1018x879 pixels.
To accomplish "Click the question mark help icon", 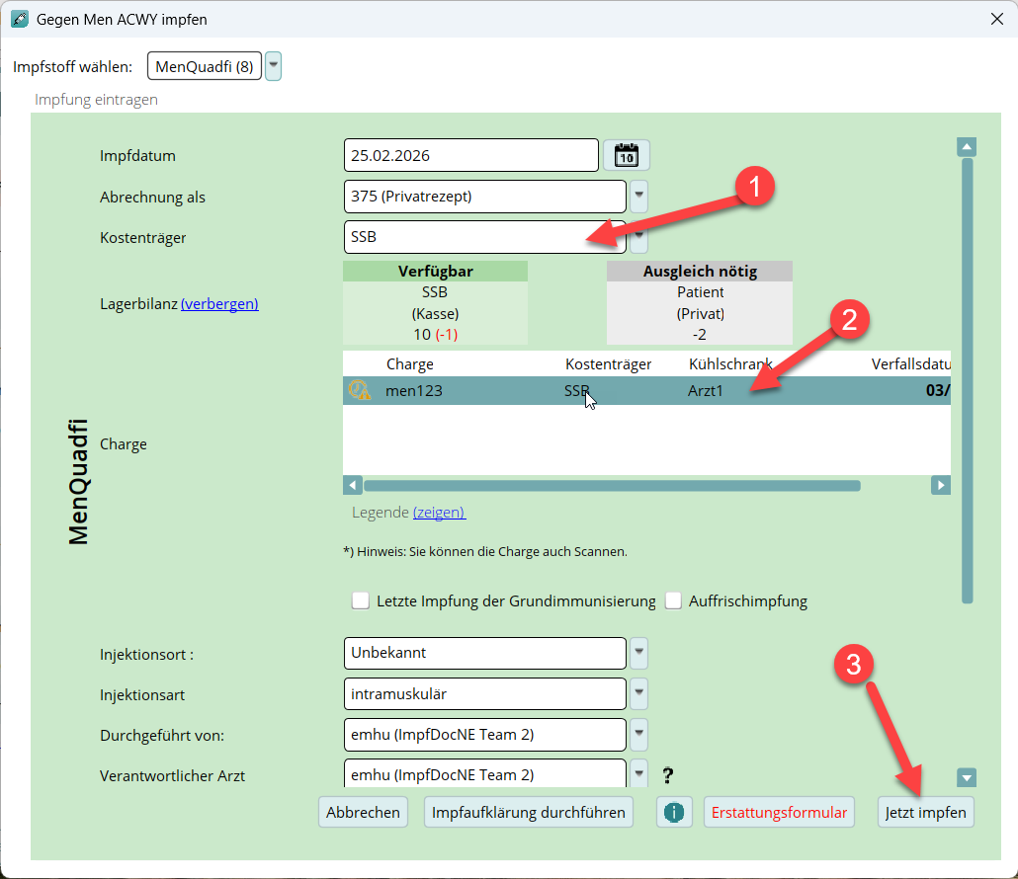I will (667, 775).
